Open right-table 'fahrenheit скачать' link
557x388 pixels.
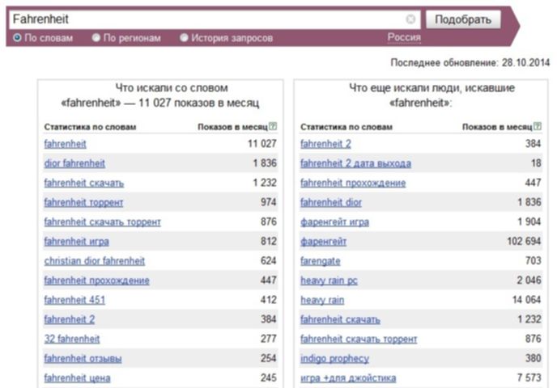[340, 319]
